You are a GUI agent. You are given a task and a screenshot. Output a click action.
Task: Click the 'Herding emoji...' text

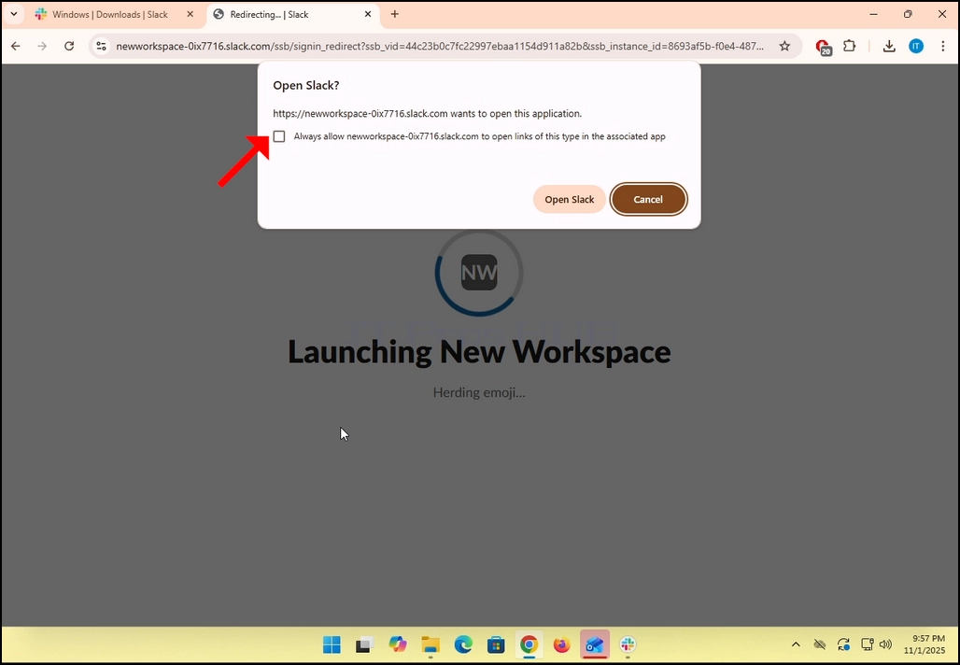[479, 392]
